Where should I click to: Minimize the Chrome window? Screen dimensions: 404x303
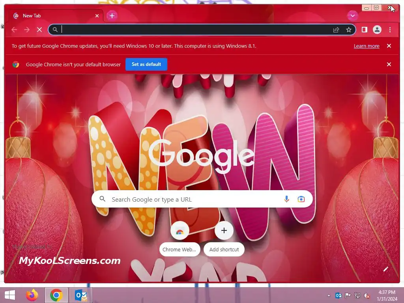[366, 8]
